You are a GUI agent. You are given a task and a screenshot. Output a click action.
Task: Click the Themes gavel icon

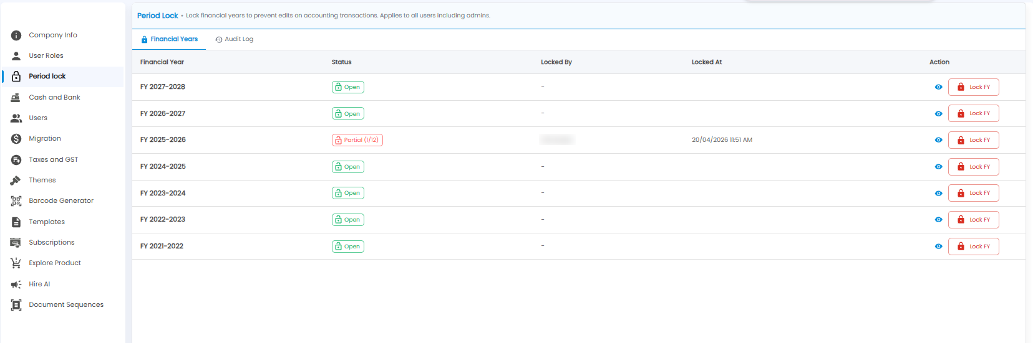coord(16,181)
